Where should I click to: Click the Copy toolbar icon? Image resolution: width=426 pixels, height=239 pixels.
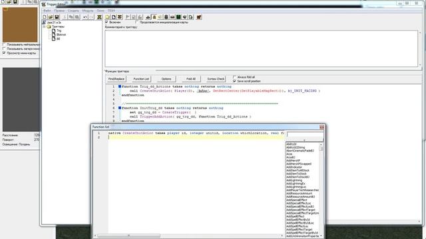coord(71,17)
